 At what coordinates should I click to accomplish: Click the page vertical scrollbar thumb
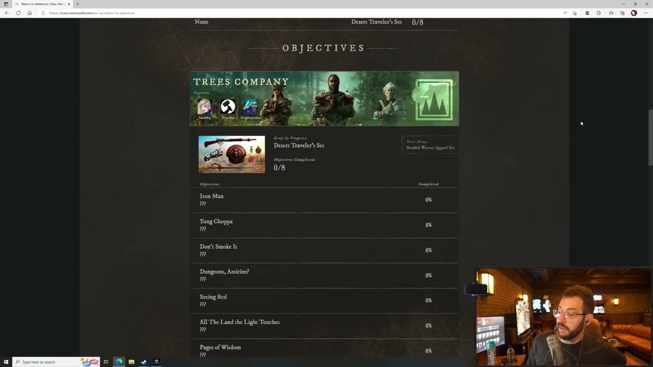[650, 138]
